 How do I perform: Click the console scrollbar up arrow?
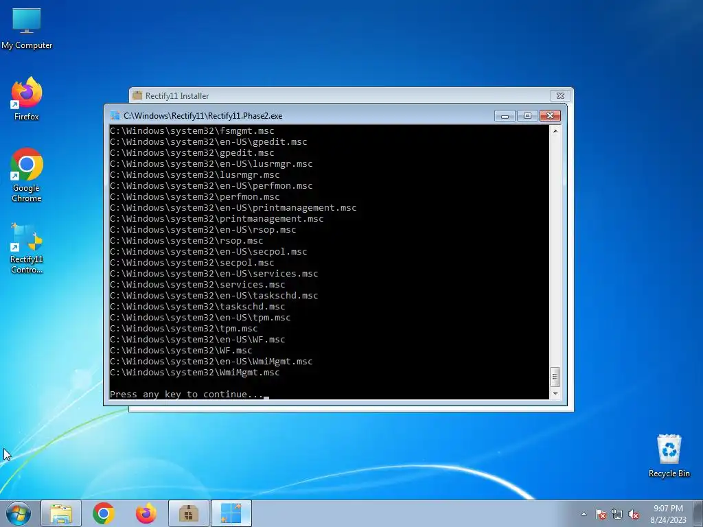(555, 131)
